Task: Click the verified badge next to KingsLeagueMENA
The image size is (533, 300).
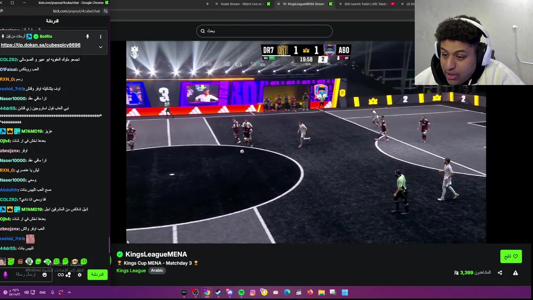Action: 120,254
